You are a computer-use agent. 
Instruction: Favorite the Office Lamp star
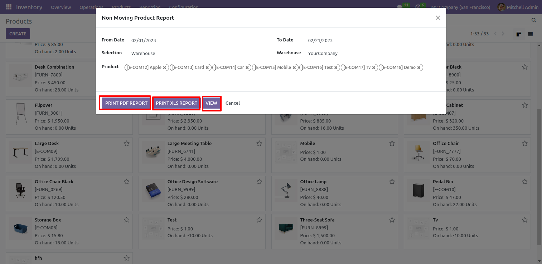(392, 181)
